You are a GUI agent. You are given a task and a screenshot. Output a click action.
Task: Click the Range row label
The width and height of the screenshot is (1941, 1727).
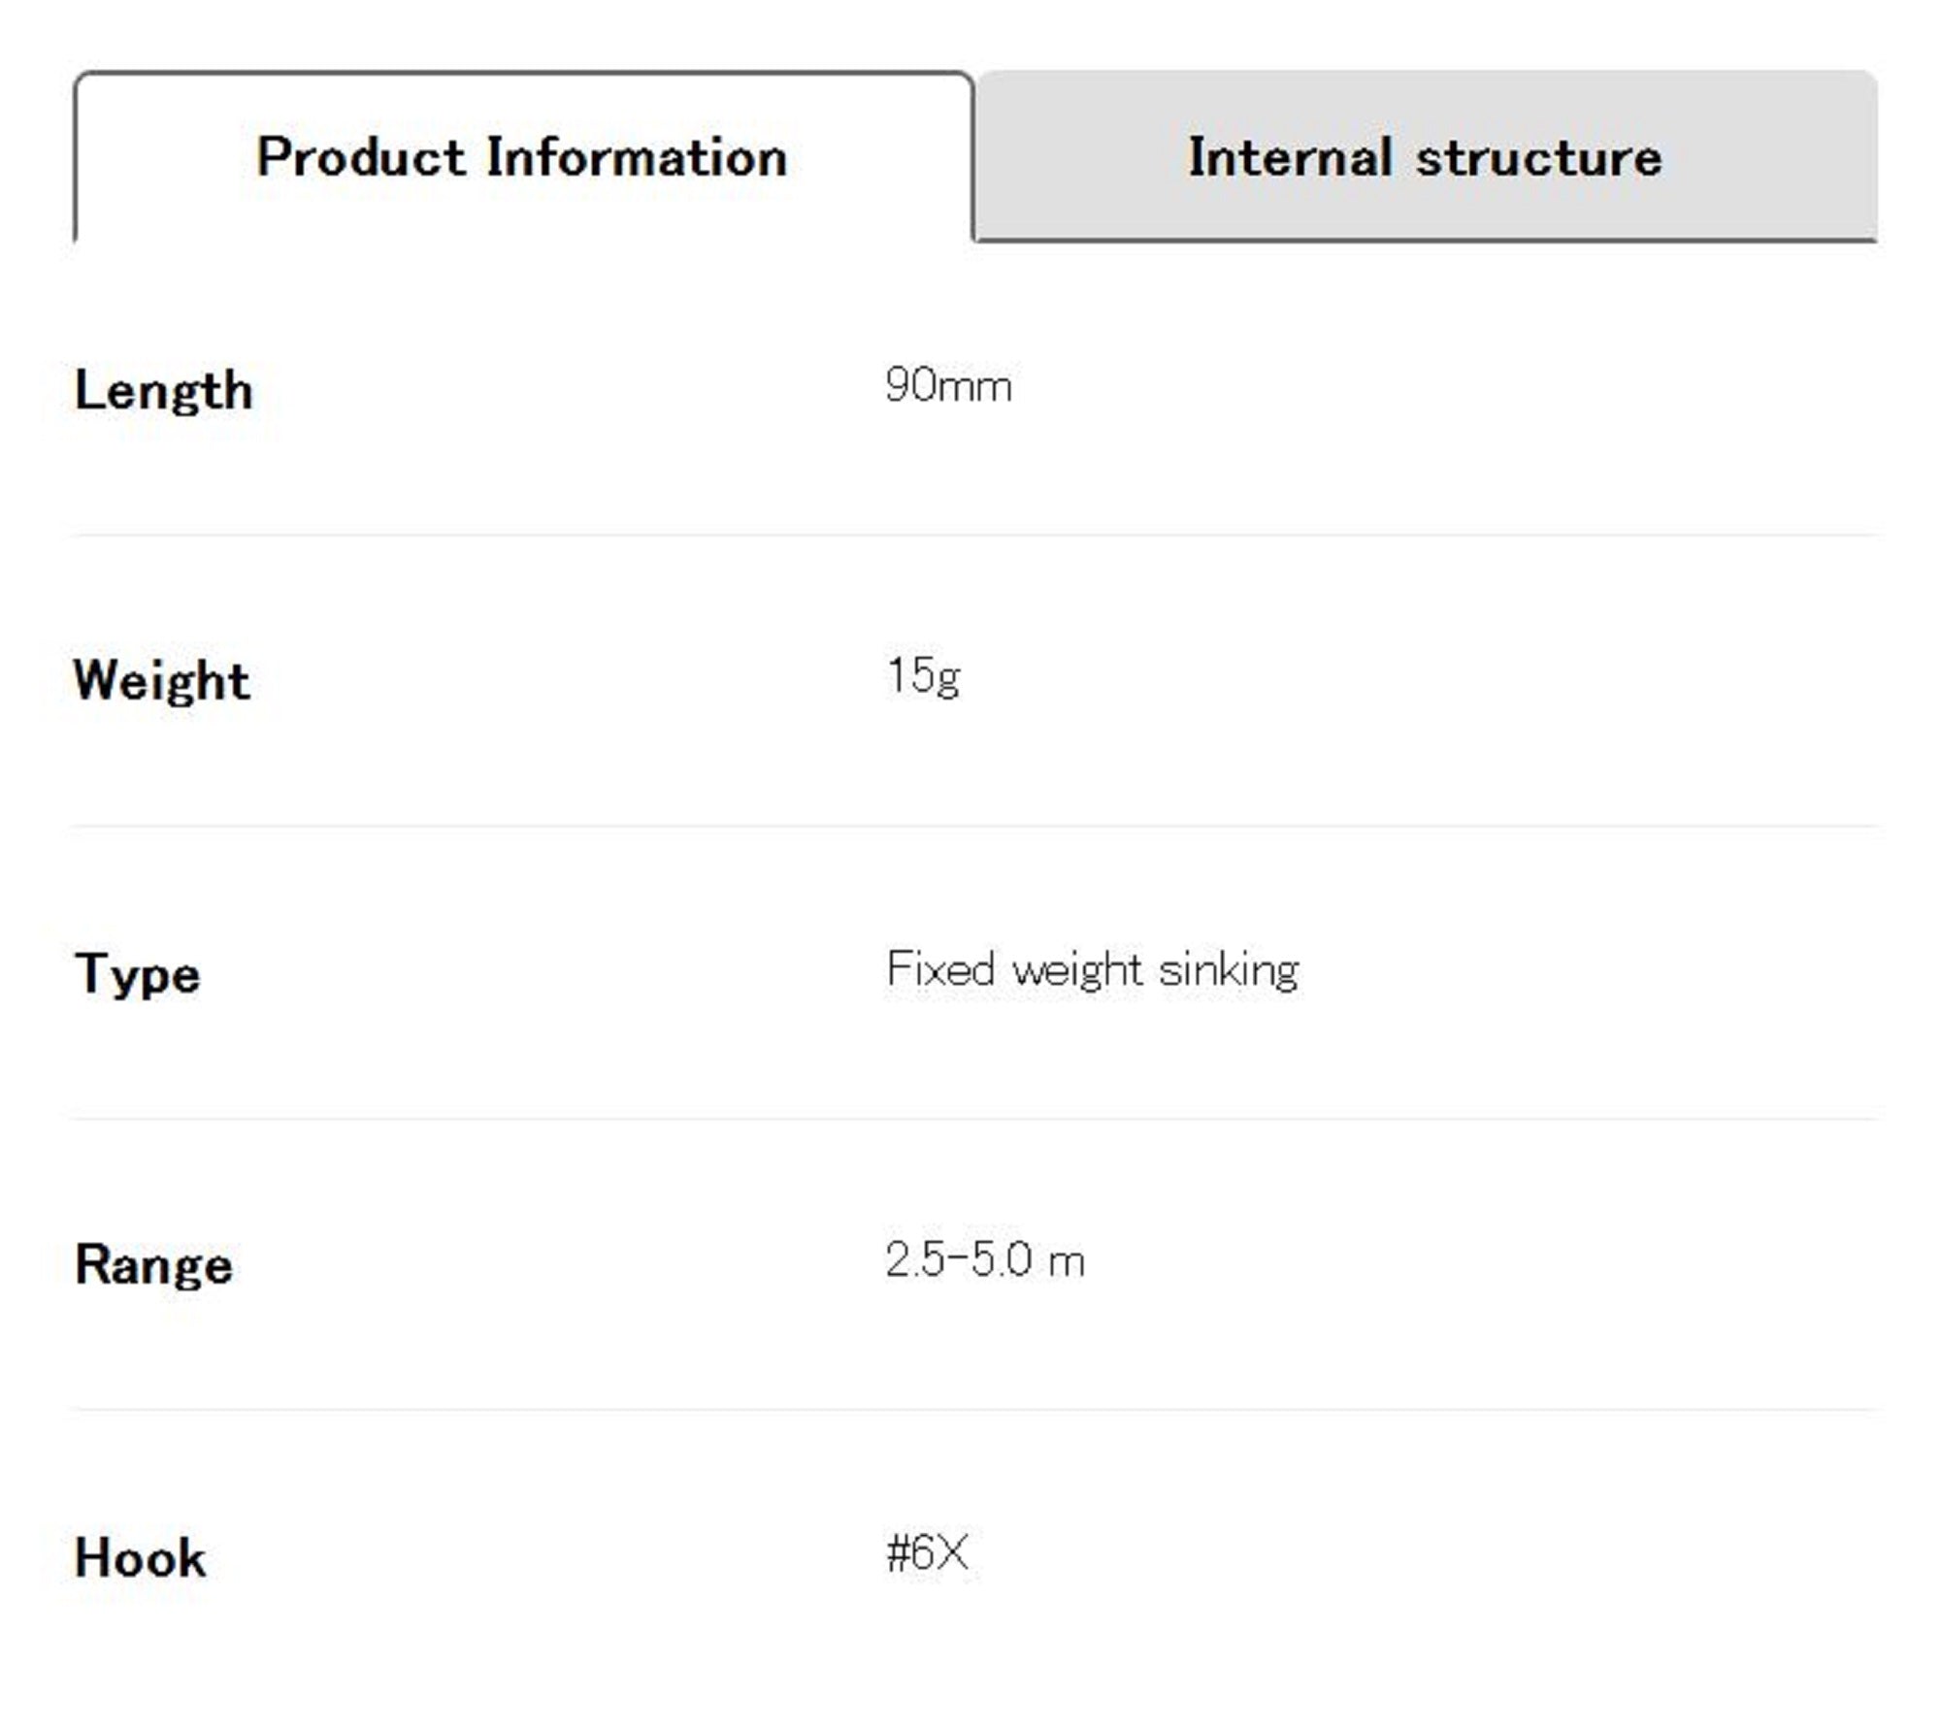tap(153, 1265)
